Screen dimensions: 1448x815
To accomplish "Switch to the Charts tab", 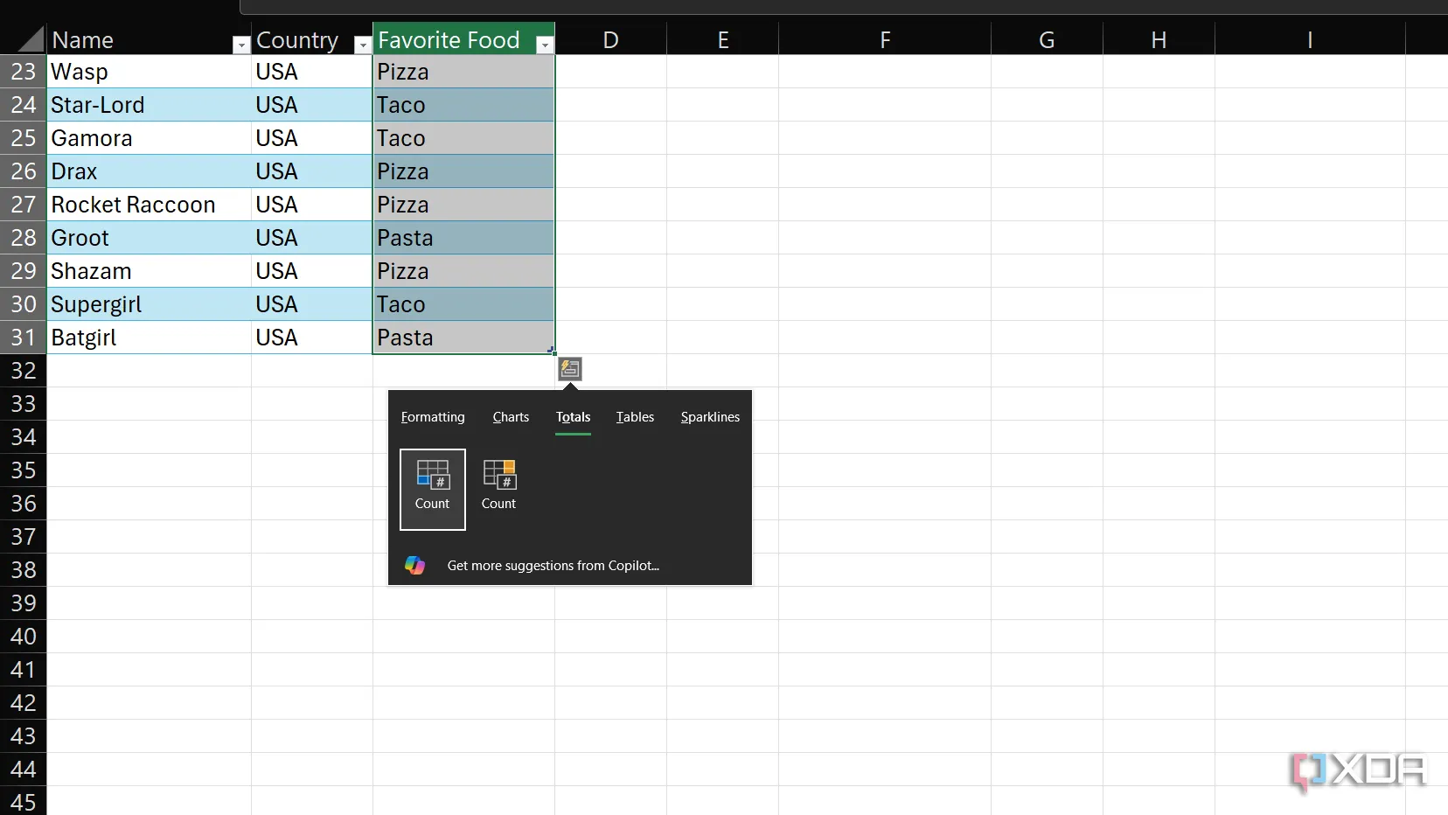I will (511, 417).
